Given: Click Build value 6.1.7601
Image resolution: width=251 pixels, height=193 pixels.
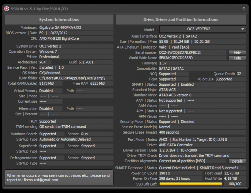Looking at the screenshot, I should pos(86,62).
